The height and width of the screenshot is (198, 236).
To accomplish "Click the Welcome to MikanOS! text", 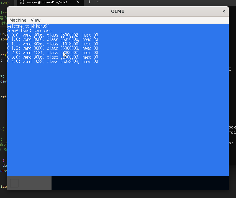I will (x=28, y=26).
